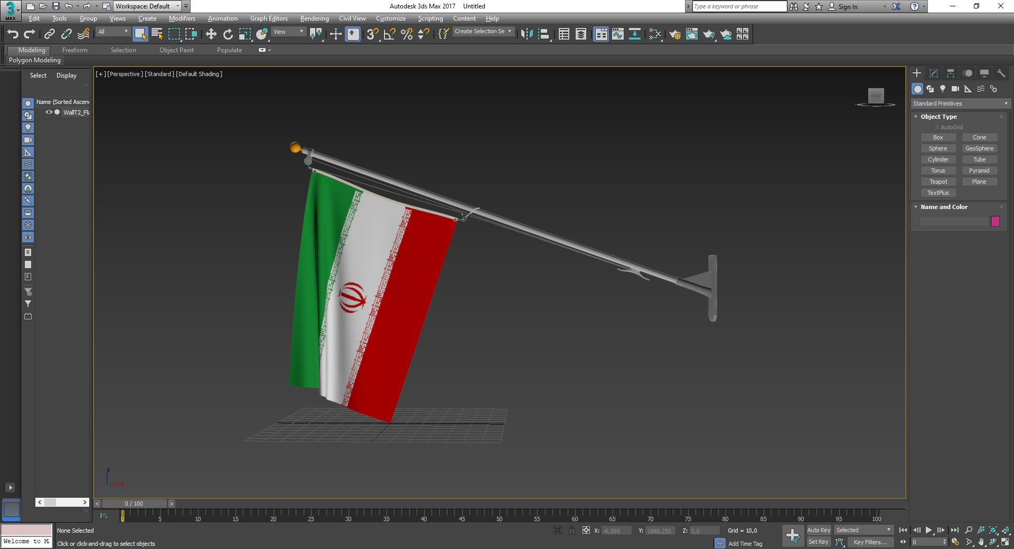This screenshot has height=549, width=1014.
Task: Enable Auto Key animation mode
Action: 819,530
